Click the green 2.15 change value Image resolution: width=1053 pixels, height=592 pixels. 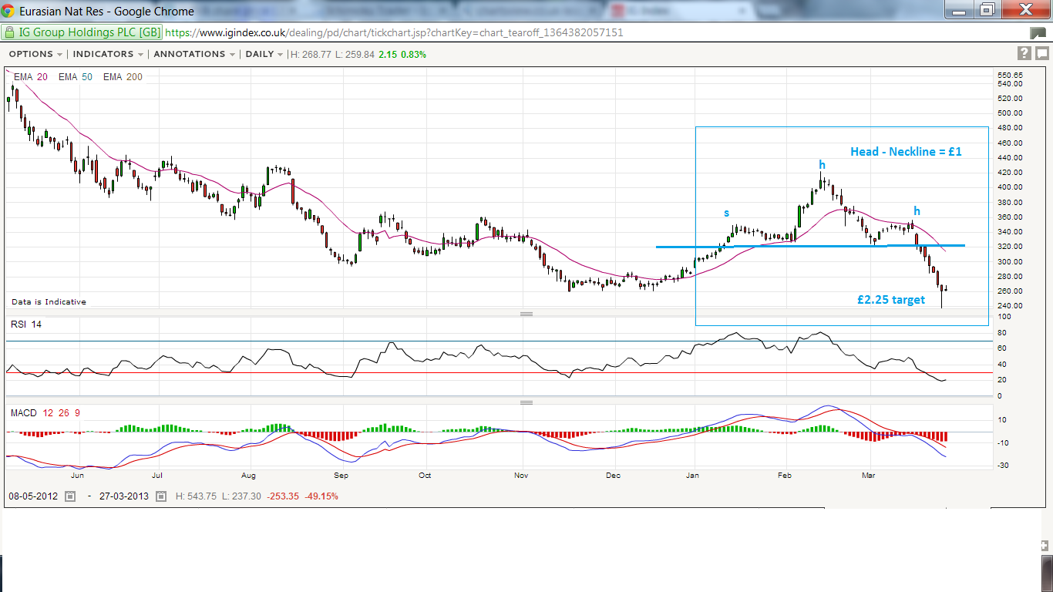387,55
